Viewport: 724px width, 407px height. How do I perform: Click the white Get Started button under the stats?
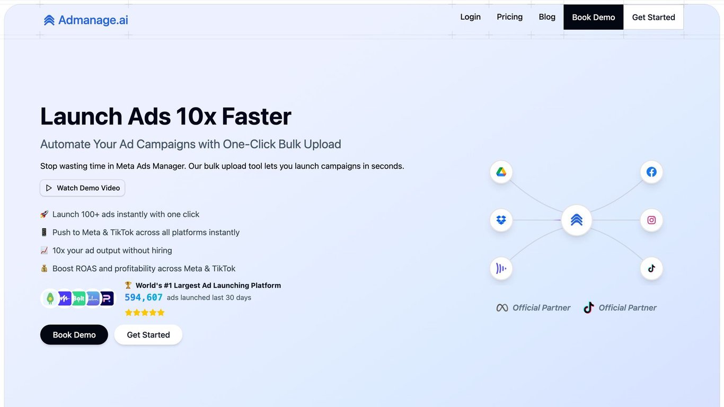pyautogui.click(x=148, y=335)
